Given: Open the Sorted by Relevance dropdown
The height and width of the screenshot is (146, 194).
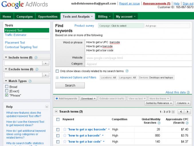Looking at the screenshot, I should click(159, 103).
